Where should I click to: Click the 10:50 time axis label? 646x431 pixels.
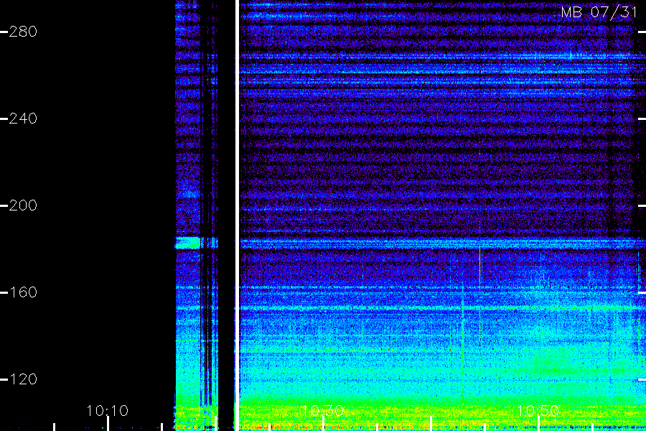point(538,411)
